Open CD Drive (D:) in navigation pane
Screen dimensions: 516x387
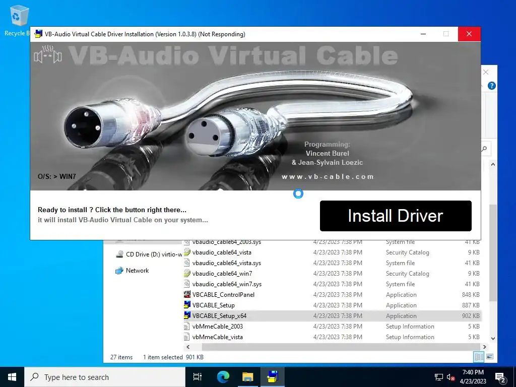tap(149, 254)
